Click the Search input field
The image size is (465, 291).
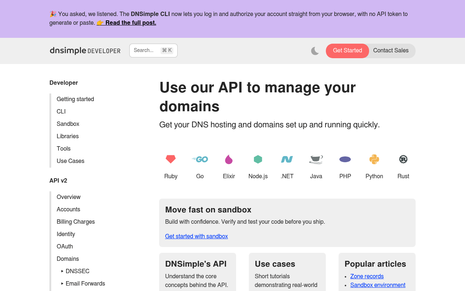(153, 51)
